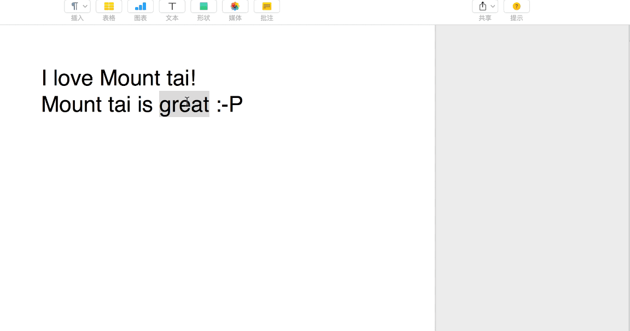The height and width of the screenshot is (331, 630).
Task: Add a Comment (批注) via toolbar icon
Action: click(x=267, y=7)
